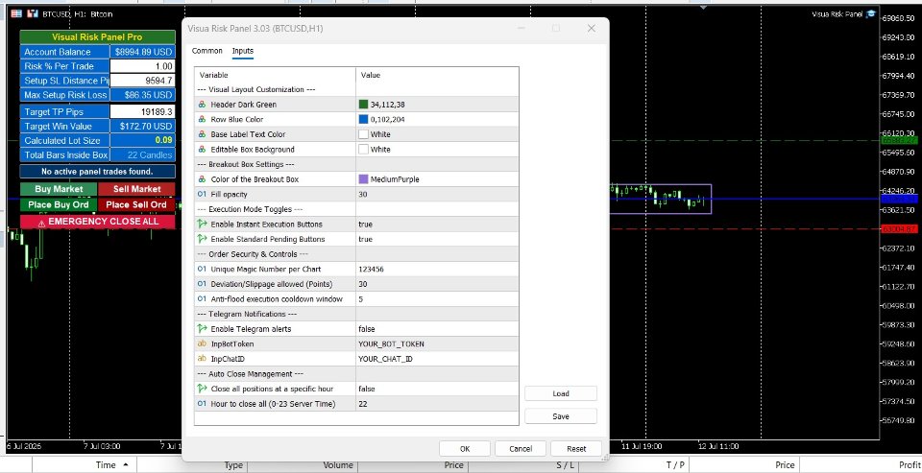Click the color icon beside Row Blue Color
Screen dimensions: 922x473
pos(202,119)
